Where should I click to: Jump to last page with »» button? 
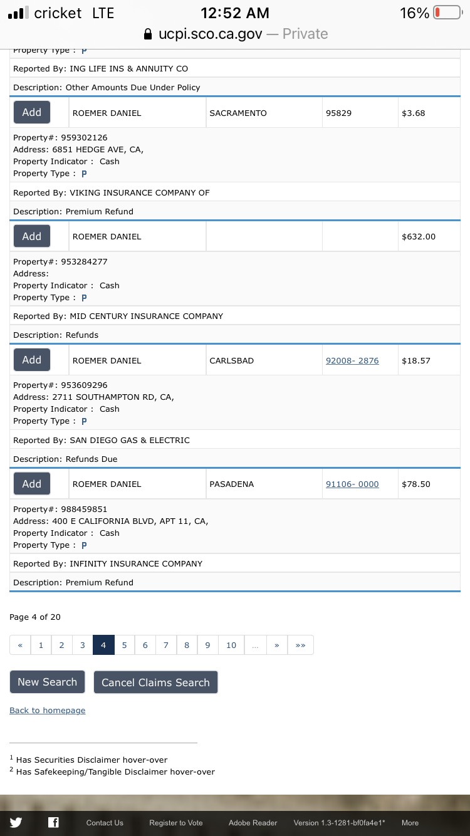point(300,645)
